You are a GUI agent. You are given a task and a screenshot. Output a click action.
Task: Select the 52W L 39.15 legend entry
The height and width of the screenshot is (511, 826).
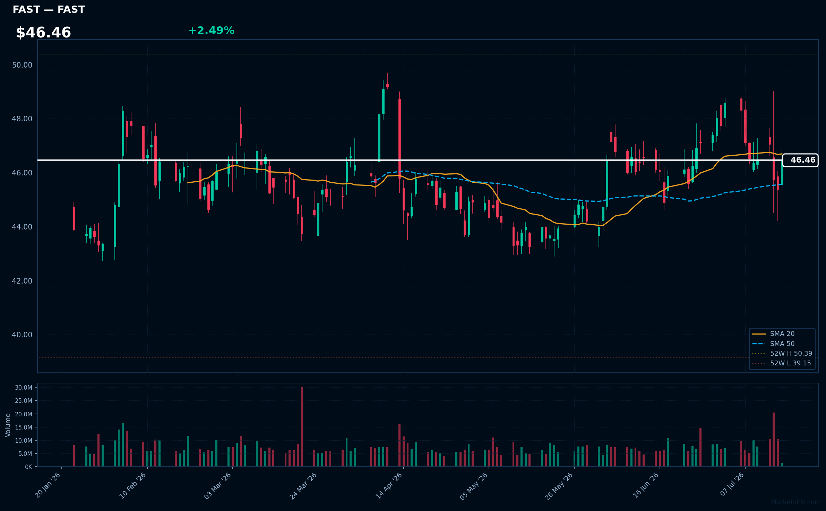[781, 363]
